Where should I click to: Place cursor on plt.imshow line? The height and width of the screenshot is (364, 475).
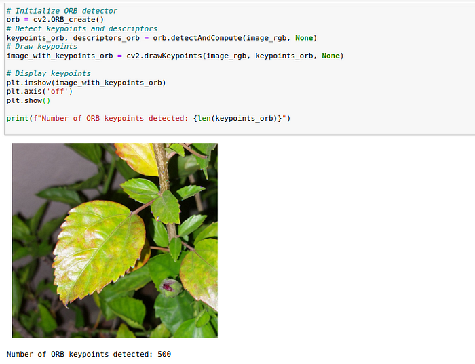[86, 83]
